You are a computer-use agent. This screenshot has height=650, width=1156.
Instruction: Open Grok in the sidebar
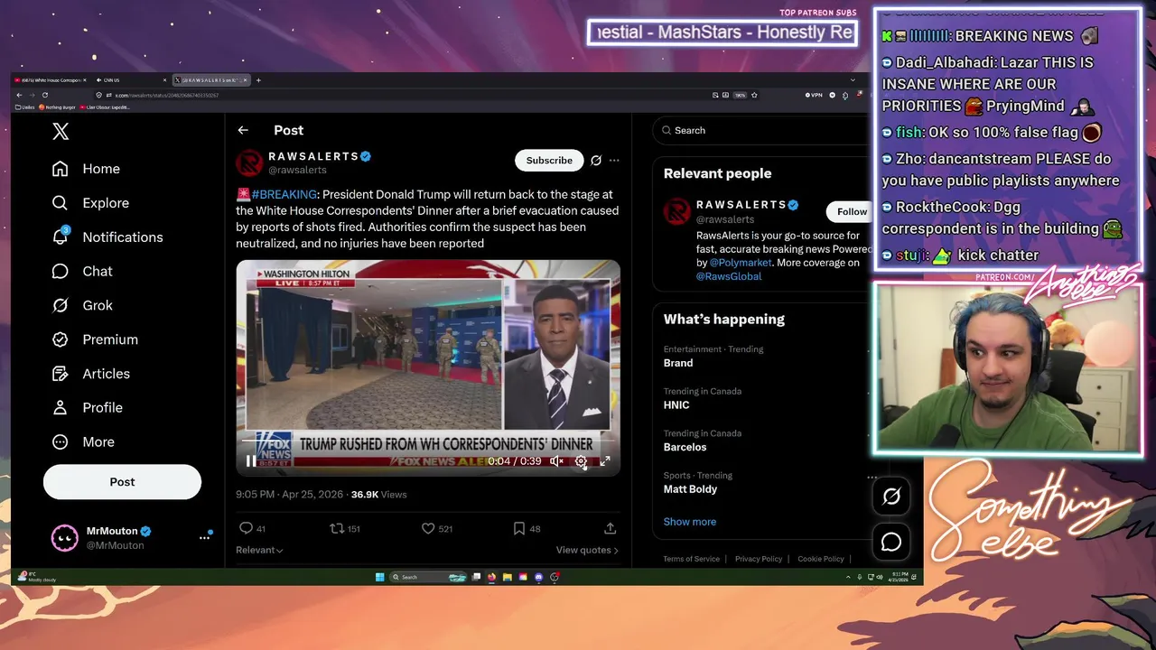coord(82,305)
